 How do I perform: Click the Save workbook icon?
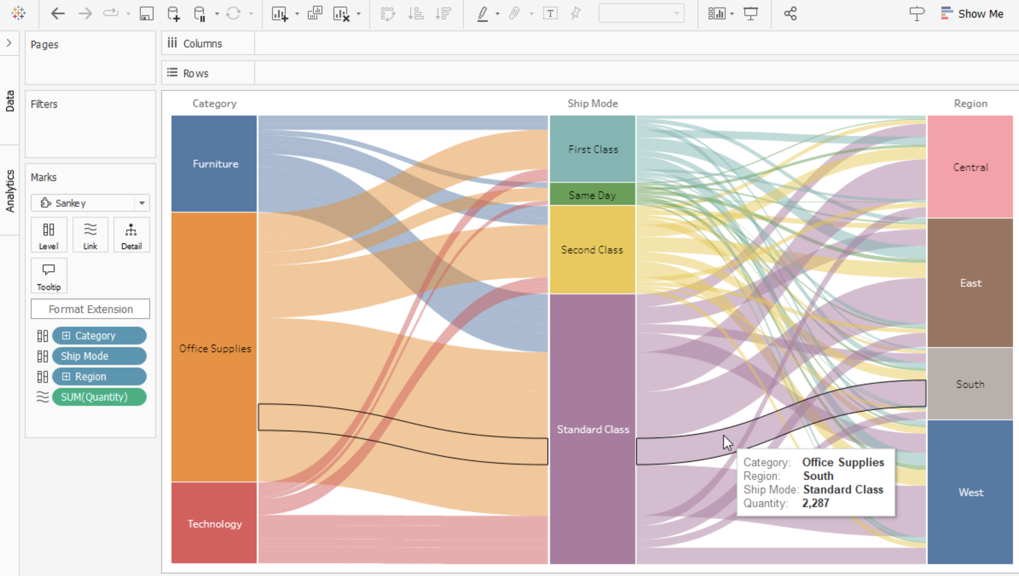coord(146,14)
